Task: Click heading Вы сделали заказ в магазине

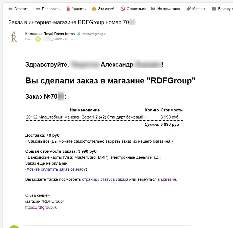Action: pos(110,81)
